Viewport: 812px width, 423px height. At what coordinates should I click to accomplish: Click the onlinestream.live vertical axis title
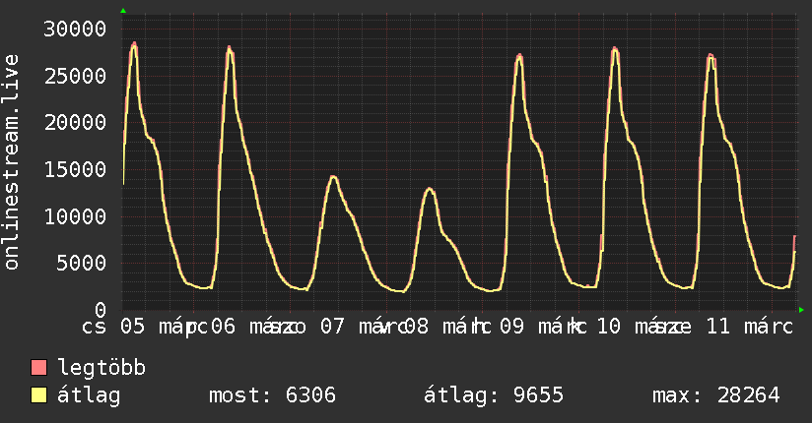(x=12, y=162)
